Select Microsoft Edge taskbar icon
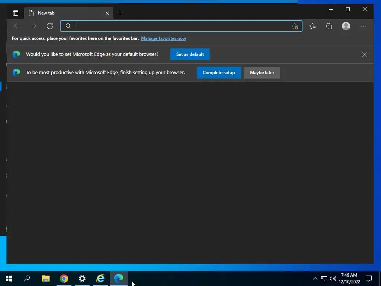 (x=119, y=279)
